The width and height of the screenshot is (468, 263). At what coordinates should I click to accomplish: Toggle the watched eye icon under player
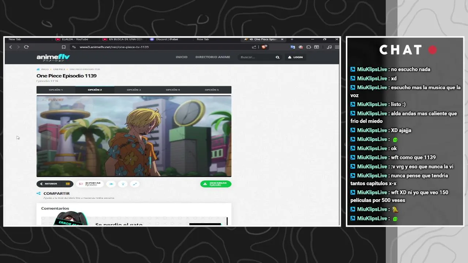(111, 184)
